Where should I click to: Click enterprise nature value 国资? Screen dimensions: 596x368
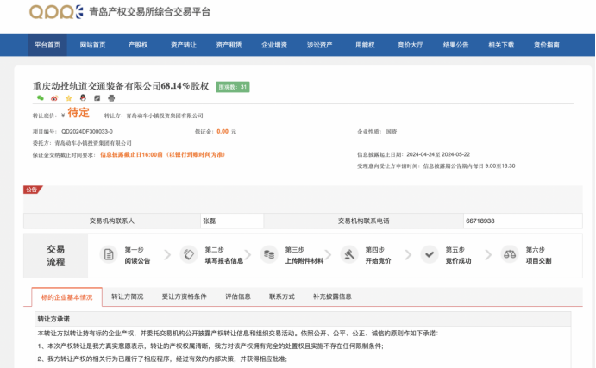(x=392, y=132)
